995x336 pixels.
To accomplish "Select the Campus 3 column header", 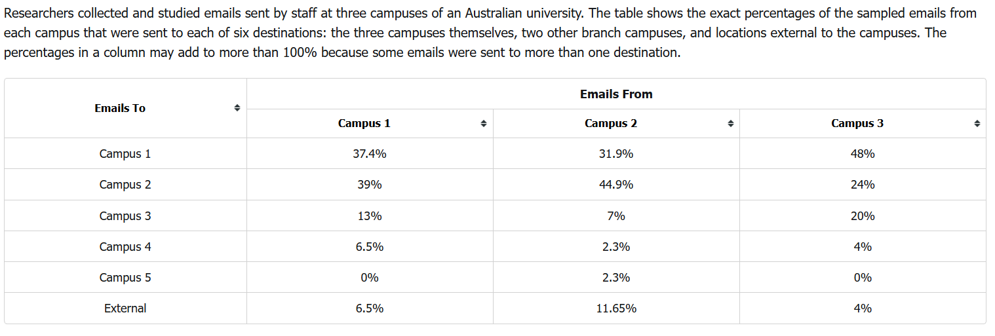I will (857, 123).
